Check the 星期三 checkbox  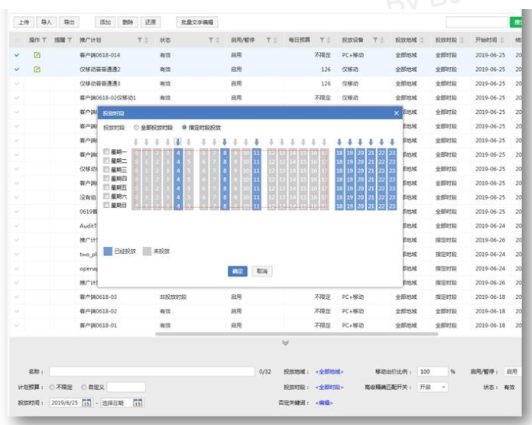pyautogui.click(x=106, y=169)
